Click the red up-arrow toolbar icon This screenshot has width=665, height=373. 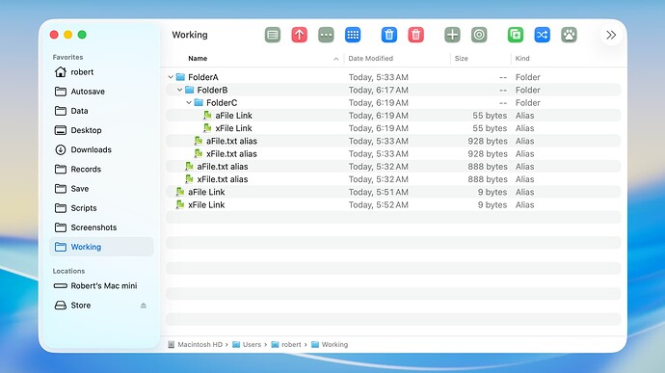[299, 35]
